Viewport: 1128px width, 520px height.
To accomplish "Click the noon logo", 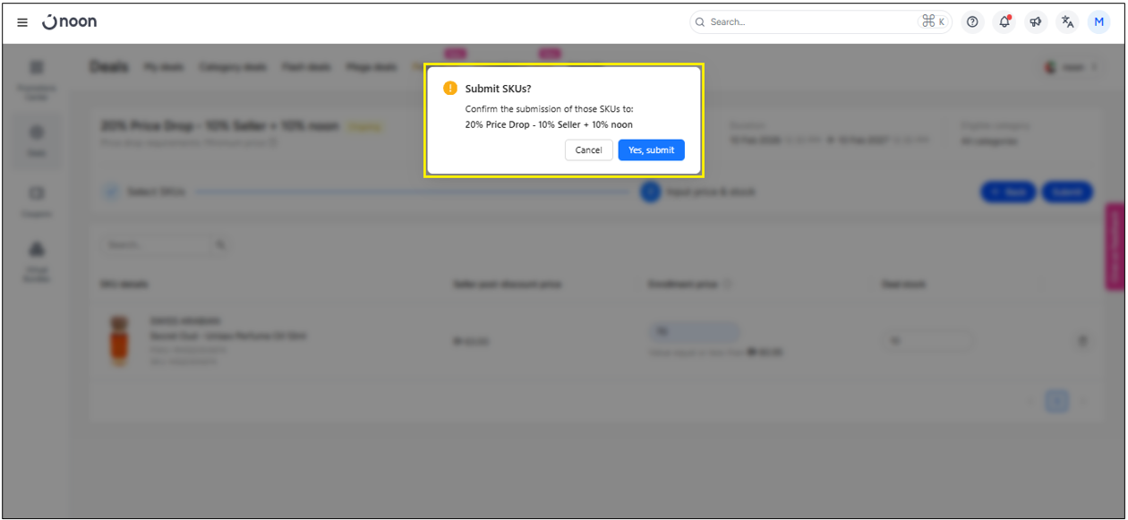I will click(x=70, y=22).
